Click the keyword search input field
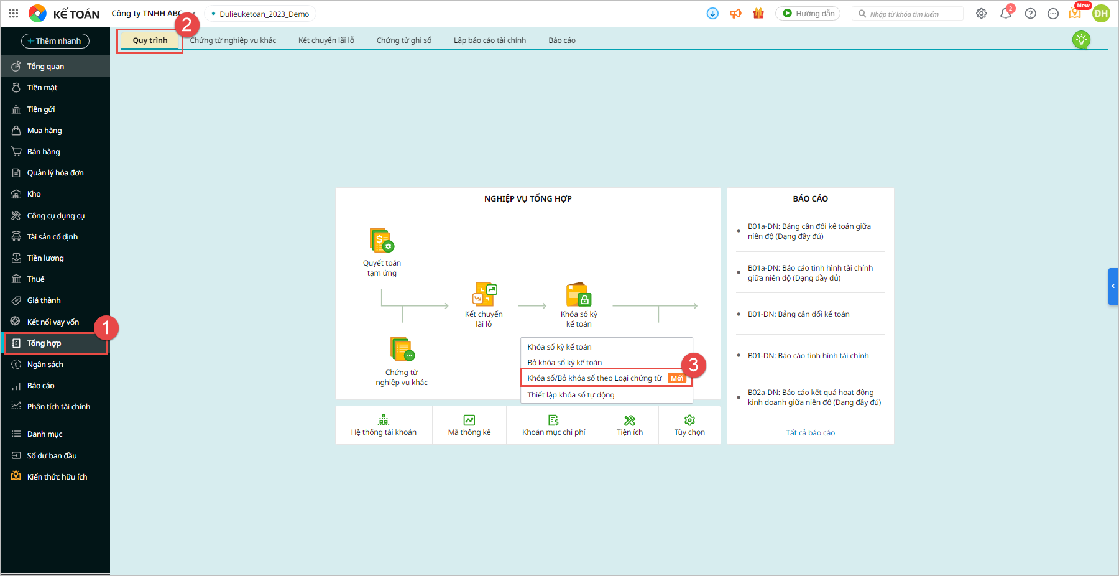This screenshot has width=1119, height=576. tap(908, 14)
